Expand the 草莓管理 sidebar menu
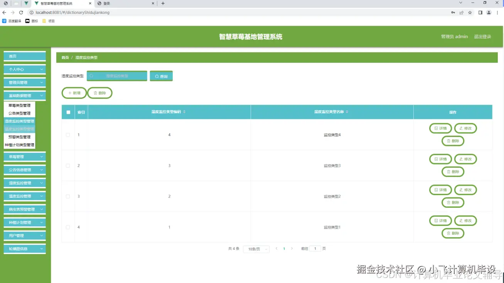 point(25,157)
